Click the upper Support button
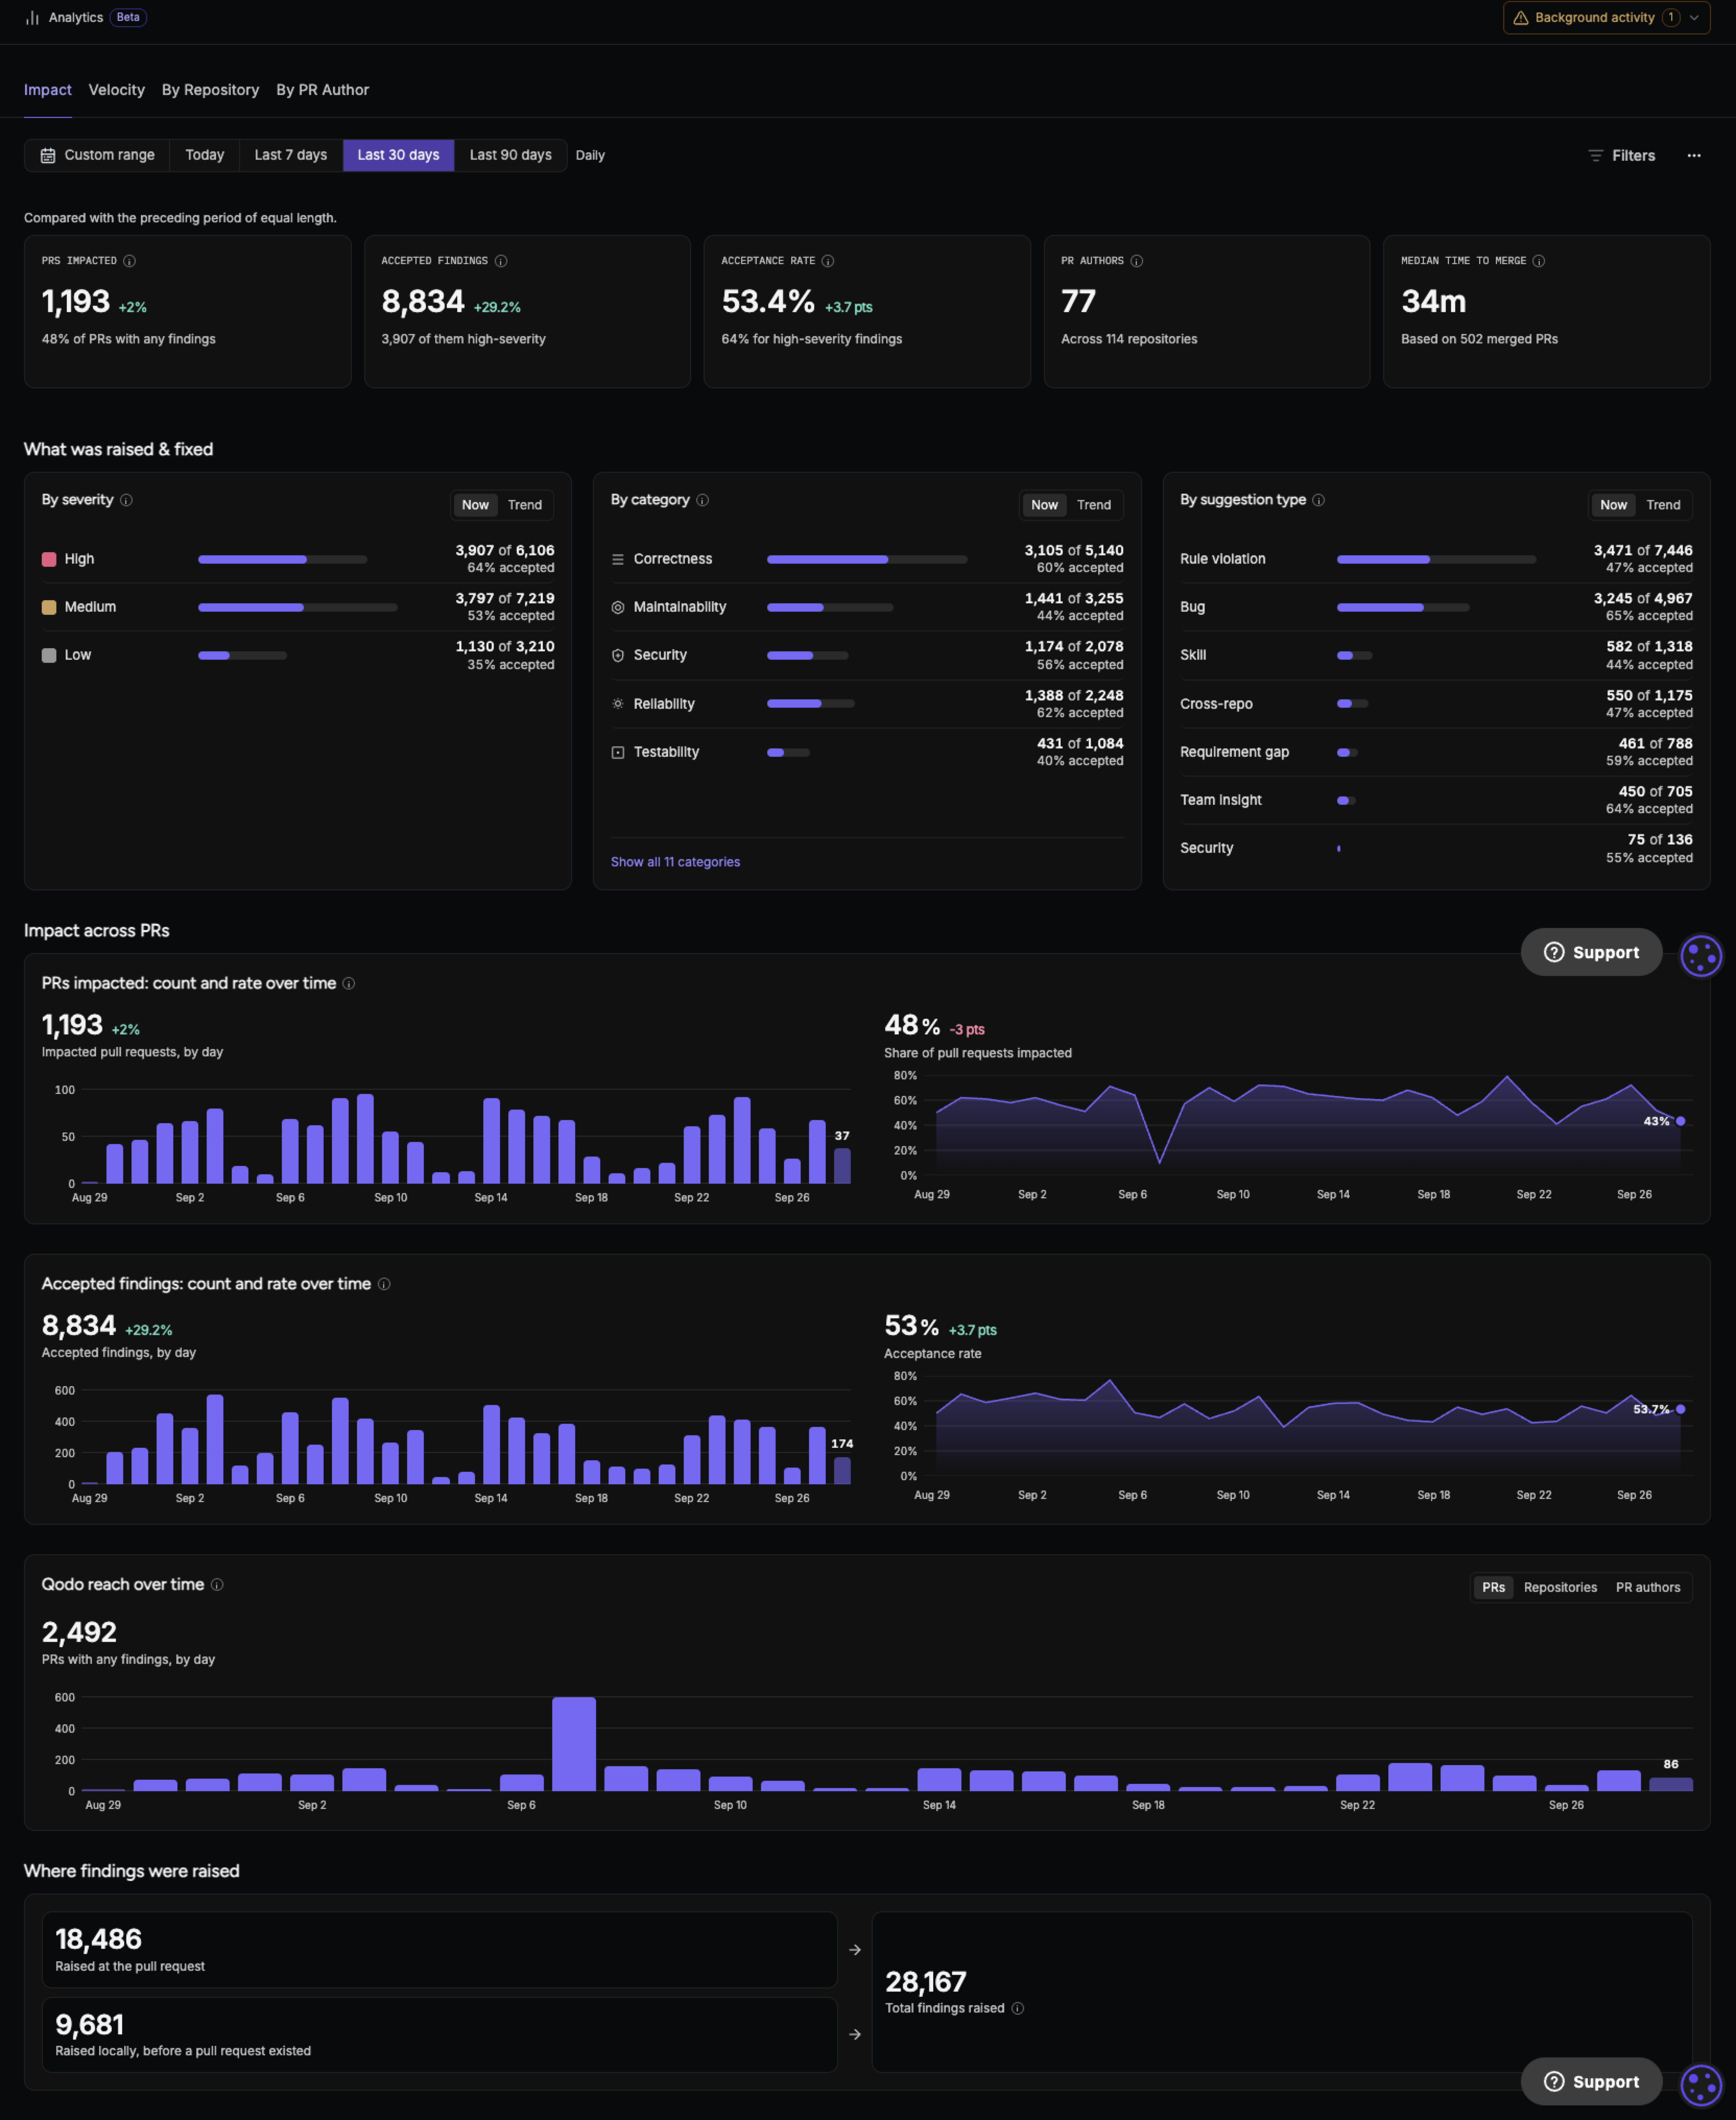Screen dimensions: 1736x2120 point(1591,952)
